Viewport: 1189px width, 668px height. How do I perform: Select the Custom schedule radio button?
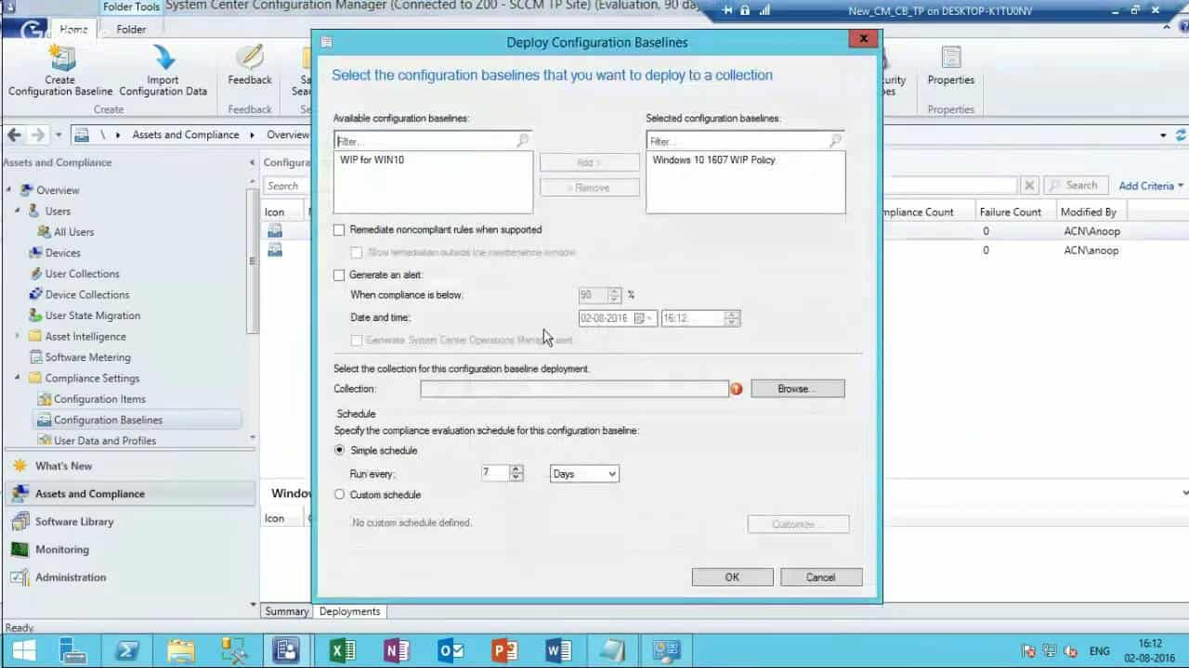click(x=339, y=495)
